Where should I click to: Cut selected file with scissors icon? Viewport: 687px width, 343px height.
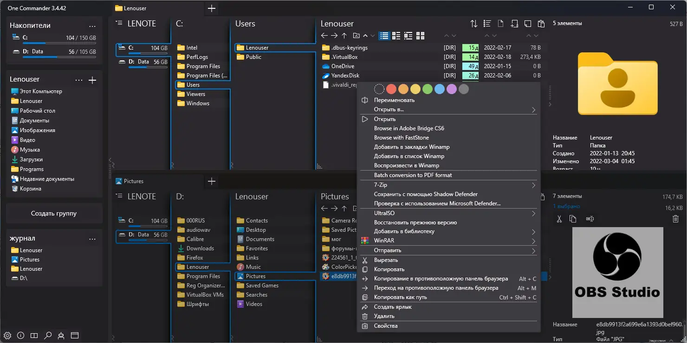pyautogui.click(x=559, y=219)
